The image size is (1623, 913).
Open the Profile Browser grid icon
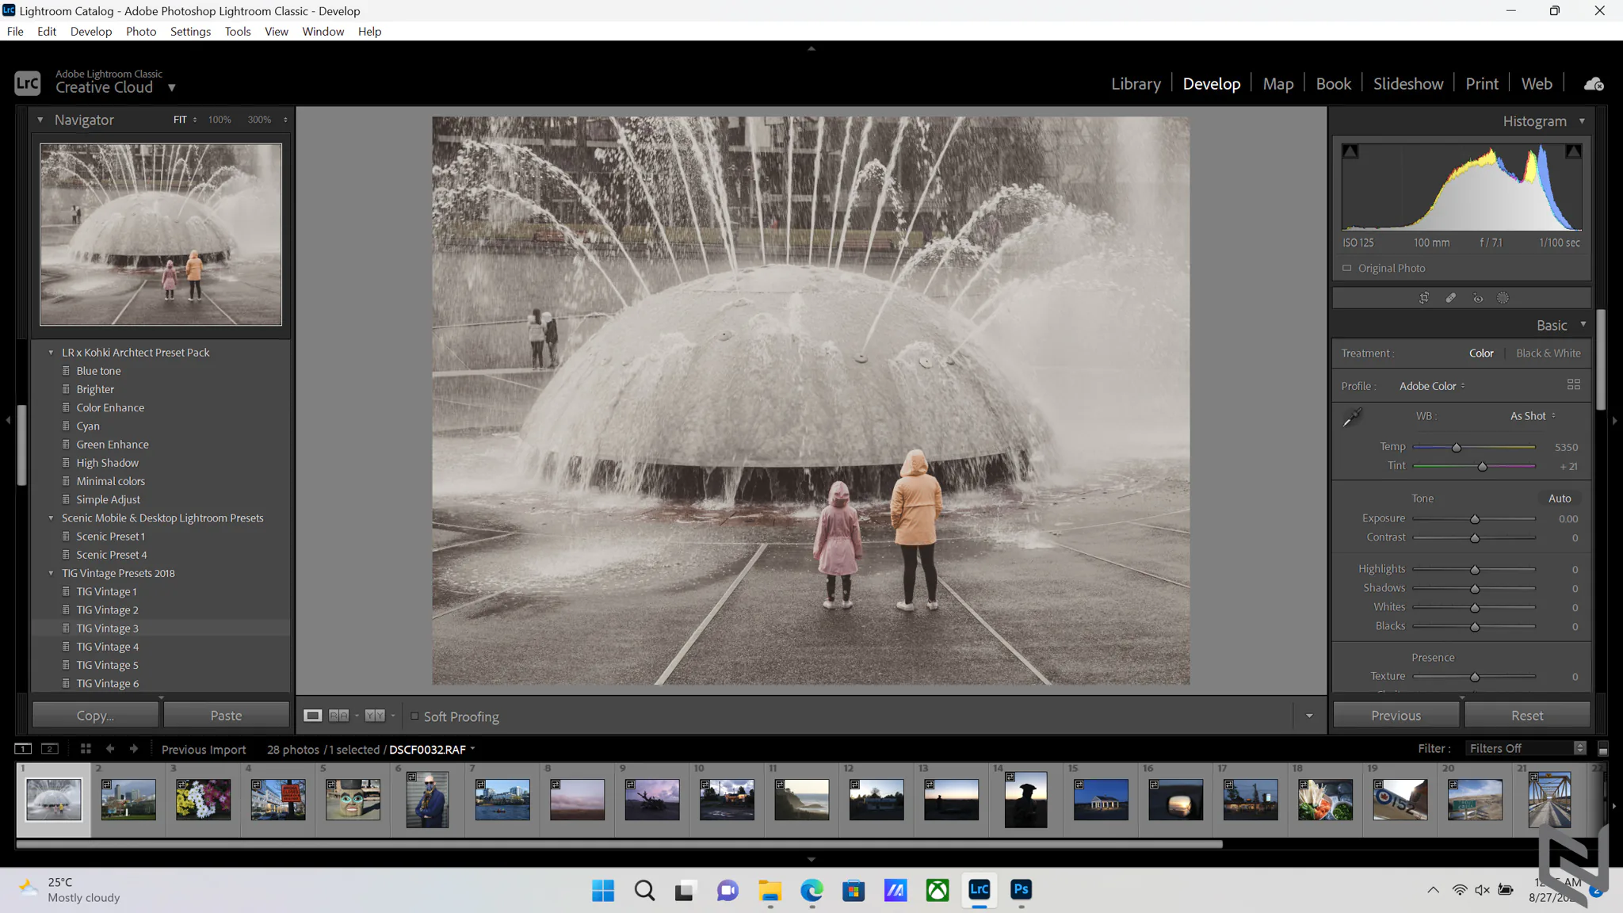click(x=1574, y=384)
